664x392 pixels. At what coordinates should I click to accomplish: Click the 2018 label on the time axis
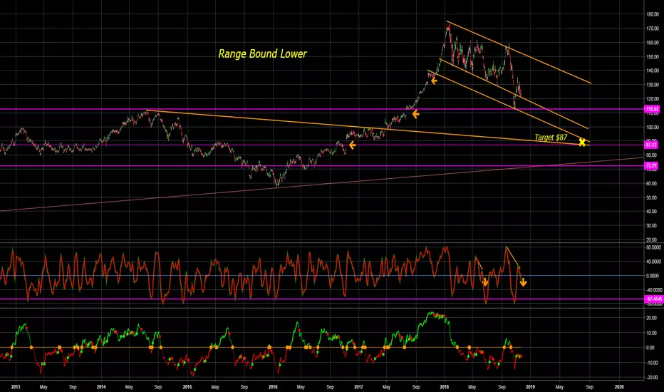coord(445,387)
